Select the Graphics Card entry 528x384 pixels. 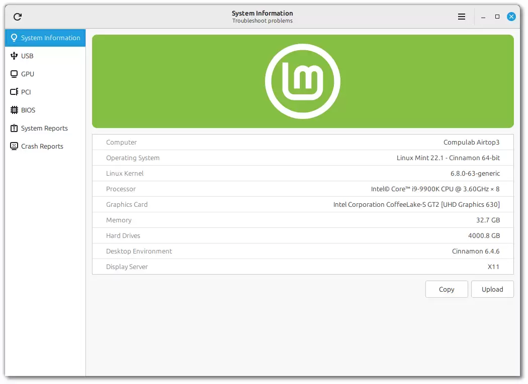click(302, 204)
